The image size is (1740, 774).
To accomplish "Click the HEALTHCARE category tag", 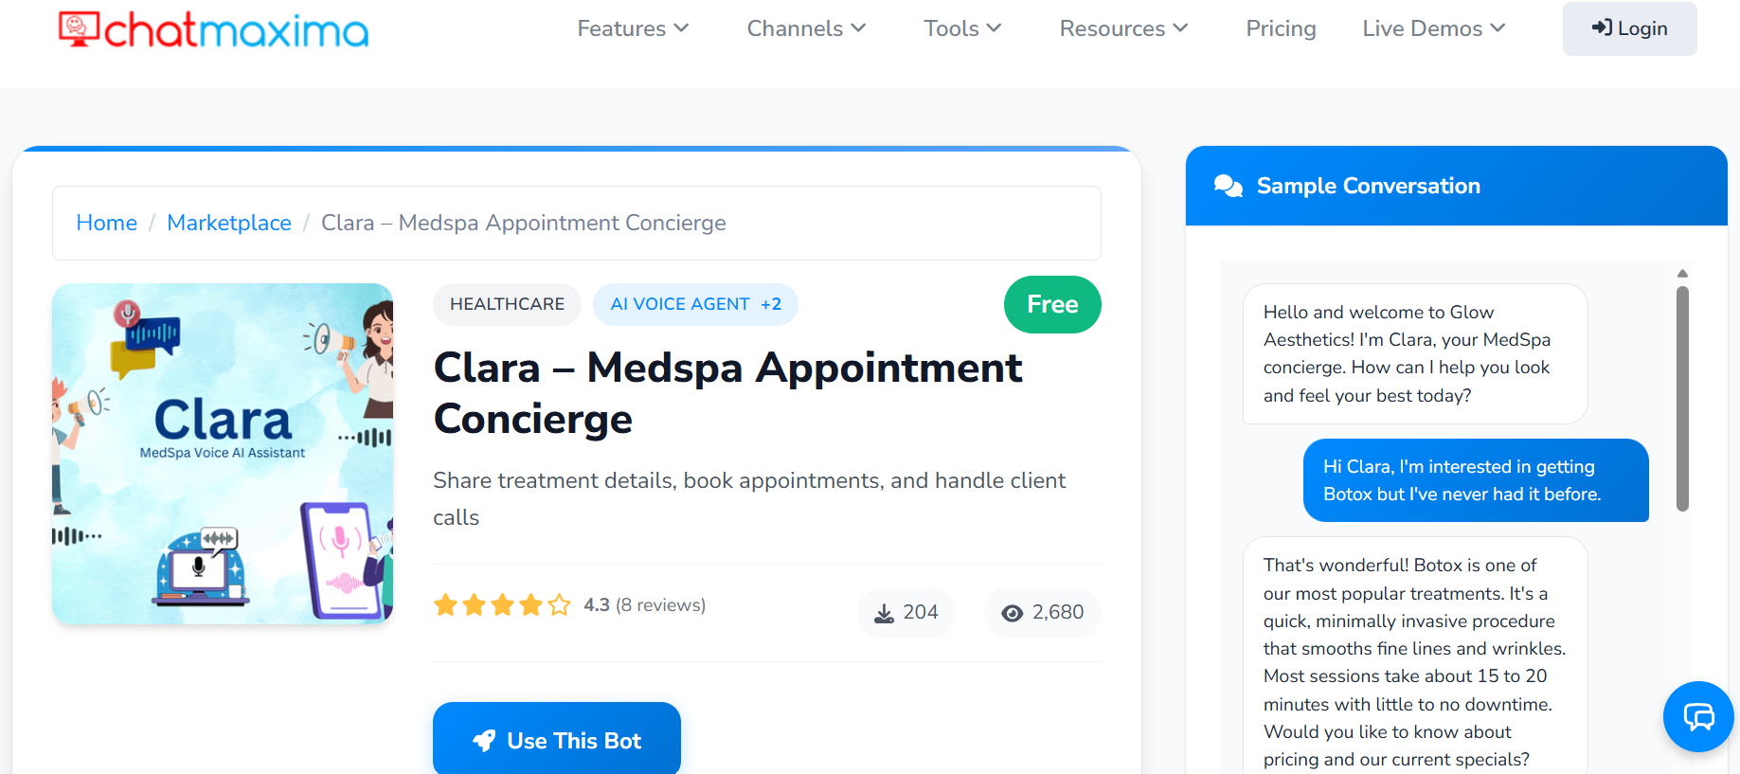I will [507, 304].
